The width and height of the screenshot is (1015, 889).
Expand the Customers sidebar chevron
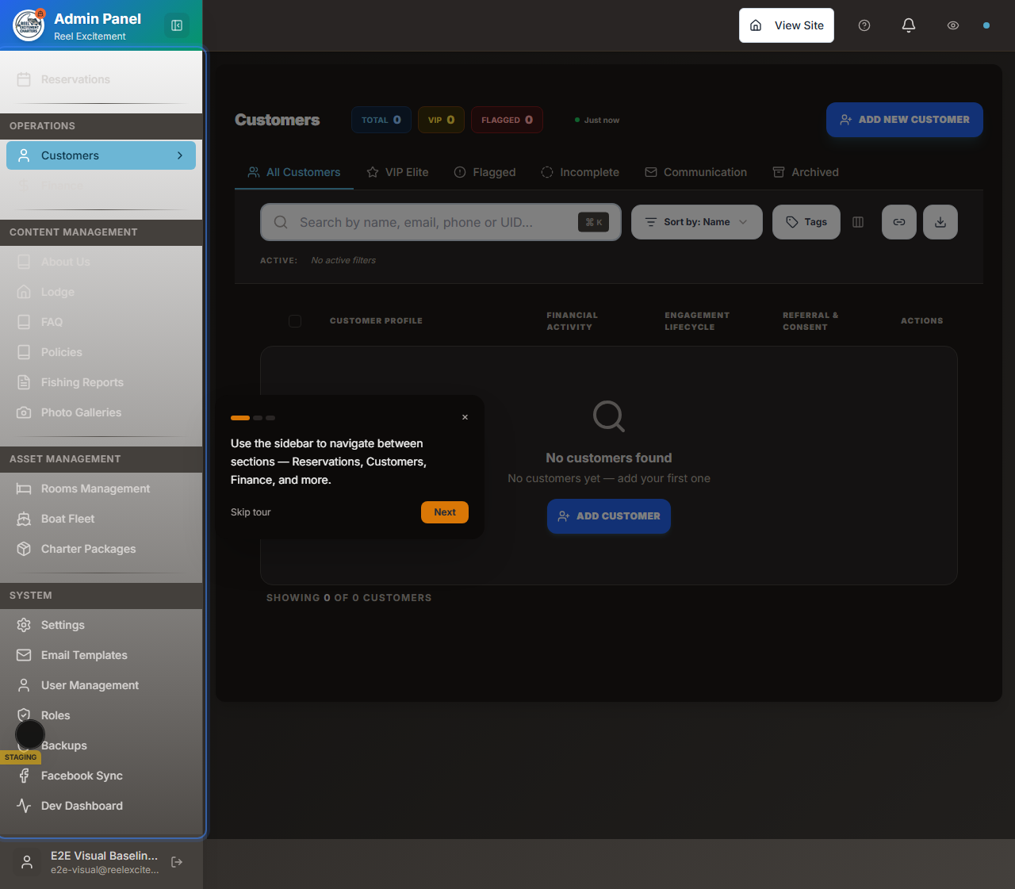[x=180, y=155]
